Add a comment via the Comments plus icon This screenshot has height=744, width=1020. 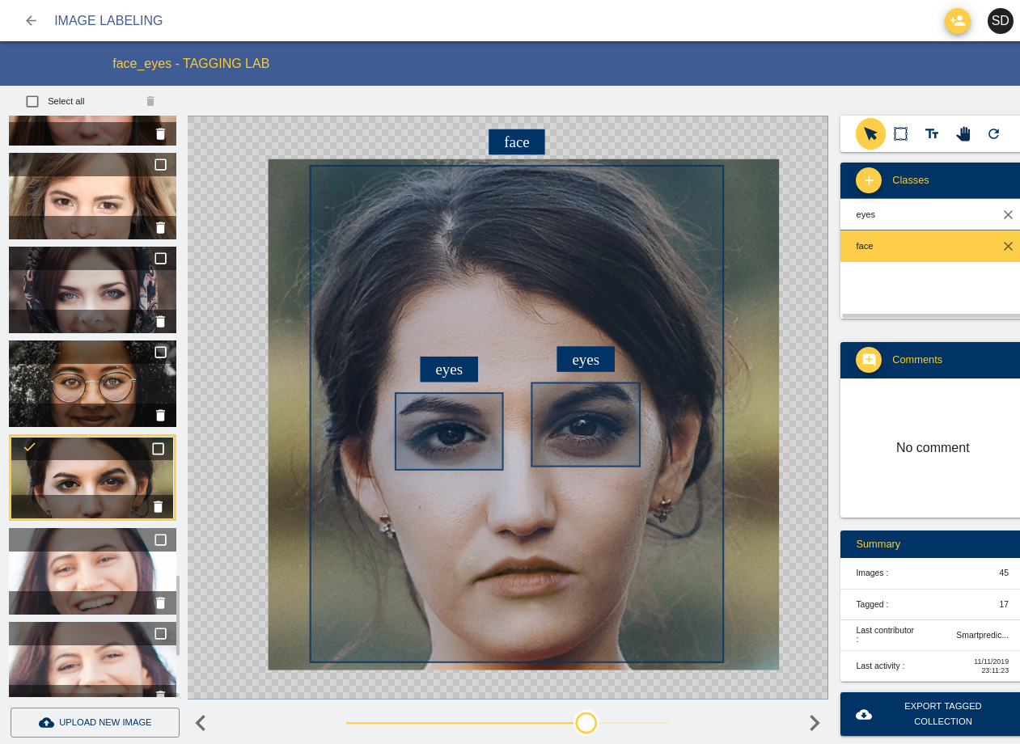(x=868, y=360)
